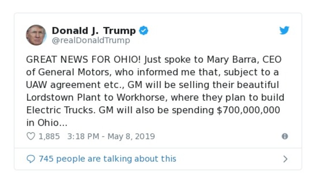
Task: Click the Twitter bird logo
Action: click(x=284, y=30)
